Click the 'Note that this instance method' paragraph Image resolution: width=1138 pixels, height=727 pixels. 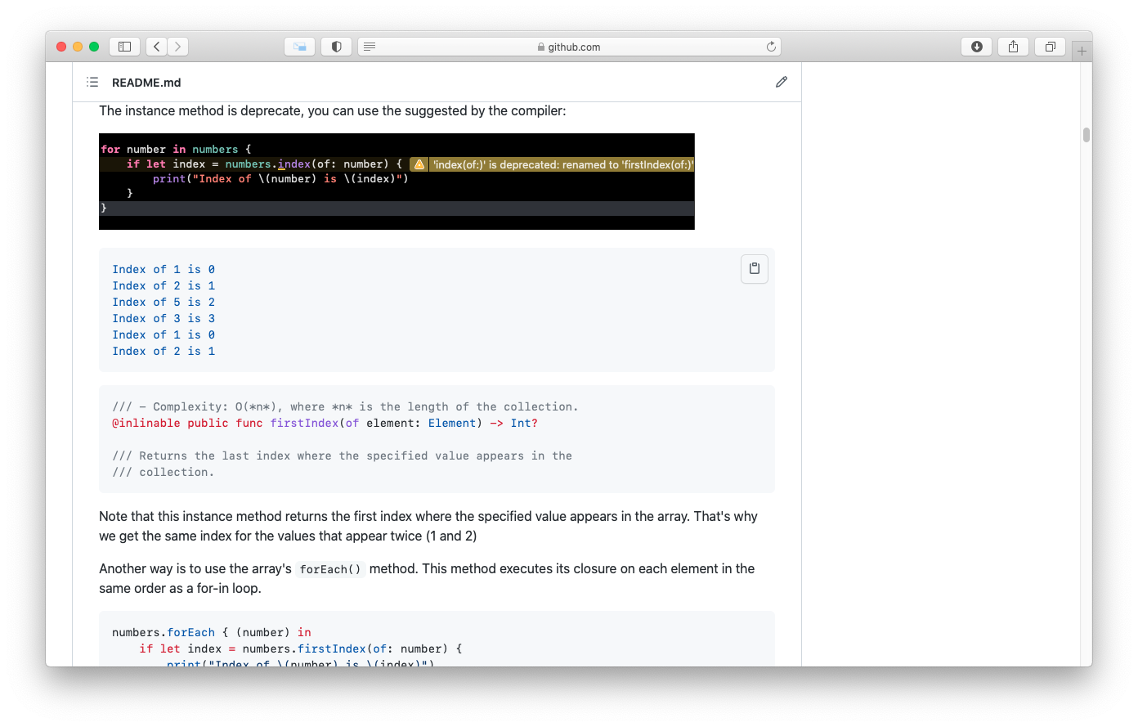[x=428, y=526]
